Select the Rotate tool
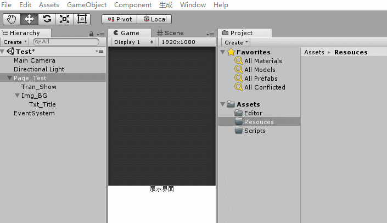 coord(47,19)
